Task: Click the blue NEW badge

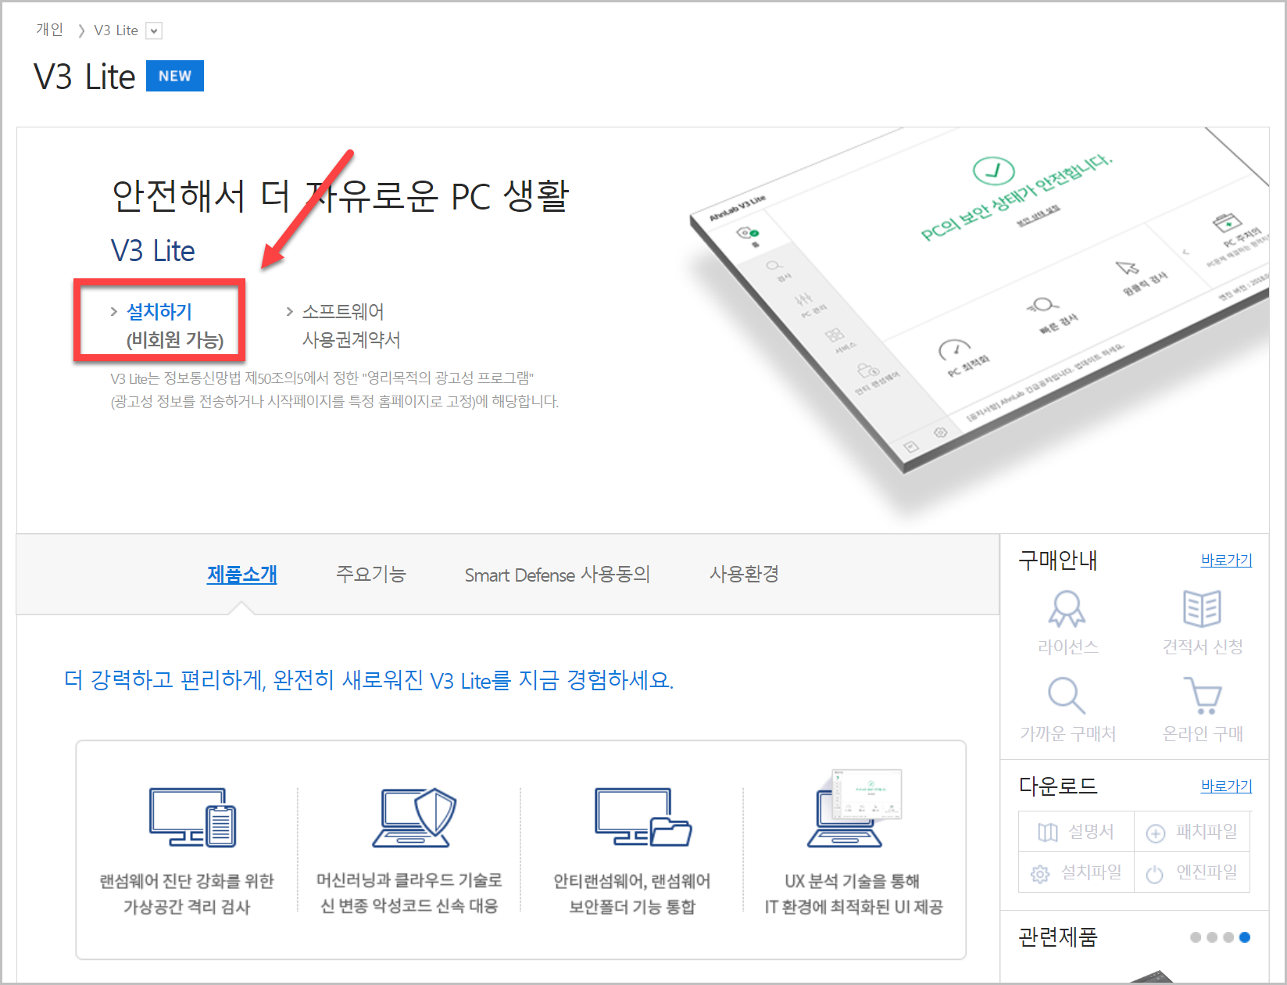Action: (175, 76)
